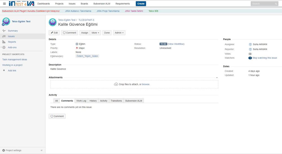Open the Attachments options arrow
This screenshot has height=154, width=282.
click(217, 78)
